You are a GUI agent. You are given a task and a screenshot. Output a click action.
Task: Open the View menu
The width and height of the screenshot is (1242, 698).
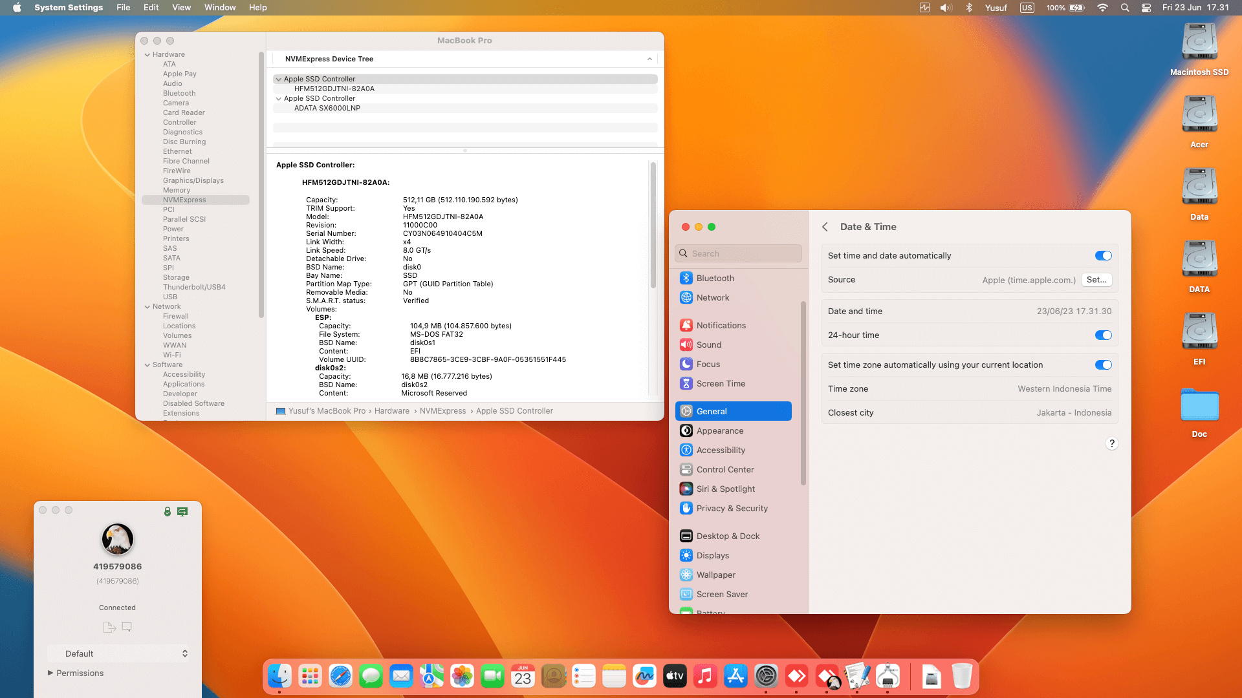coord(181,8)
